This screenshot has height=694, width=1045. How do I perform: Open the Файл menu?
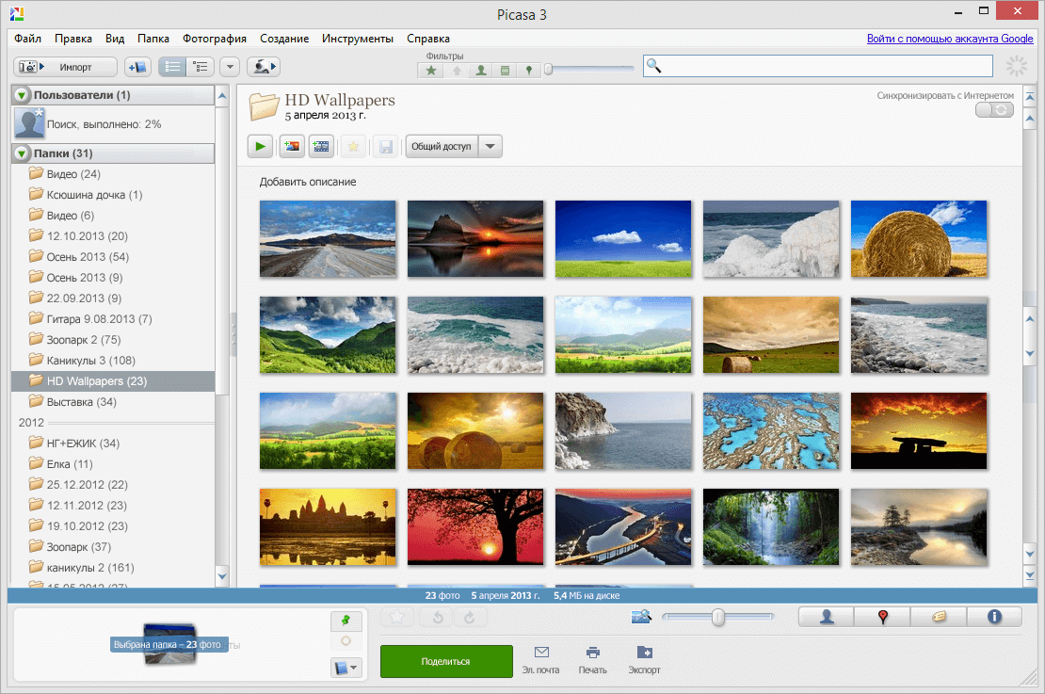(28, 39)
